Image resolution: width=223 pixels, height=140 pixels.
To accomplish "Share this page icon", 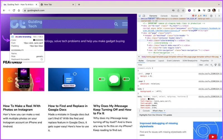I will [x=178, y=10].
